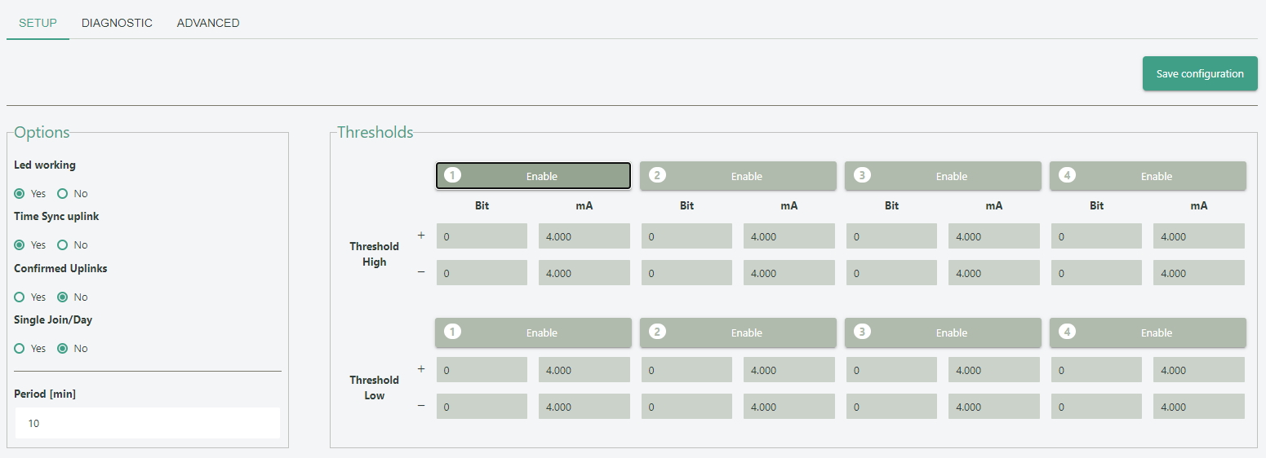
Task: Switch to the DIAGNOSTIC tab
Action: (117, 23)
